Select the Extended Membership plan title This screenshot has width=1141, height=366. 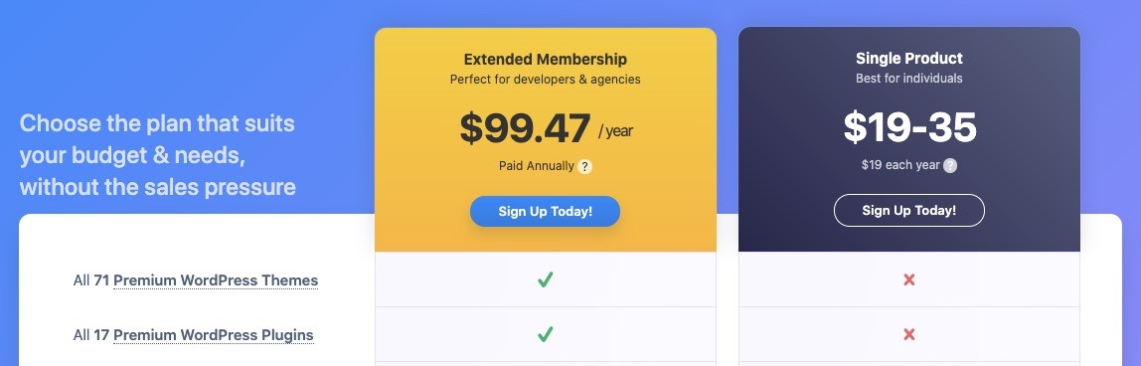click(x=545, y=60)
